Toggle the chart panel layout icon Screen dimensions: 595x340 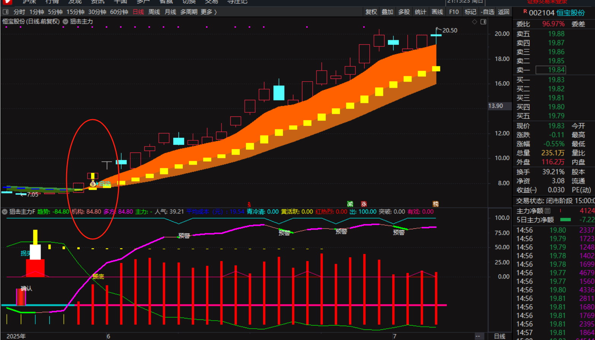point(483,22)
